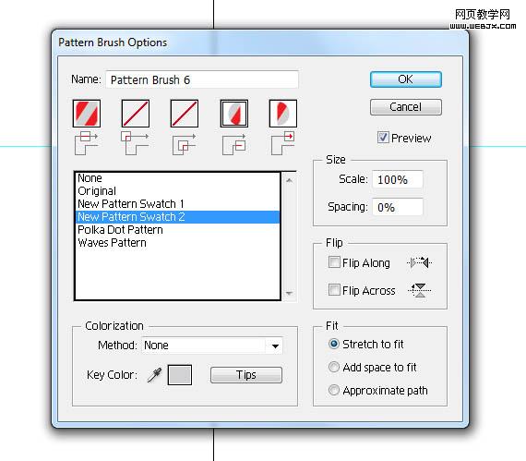Click the Scale percentage field

[398, 179]
